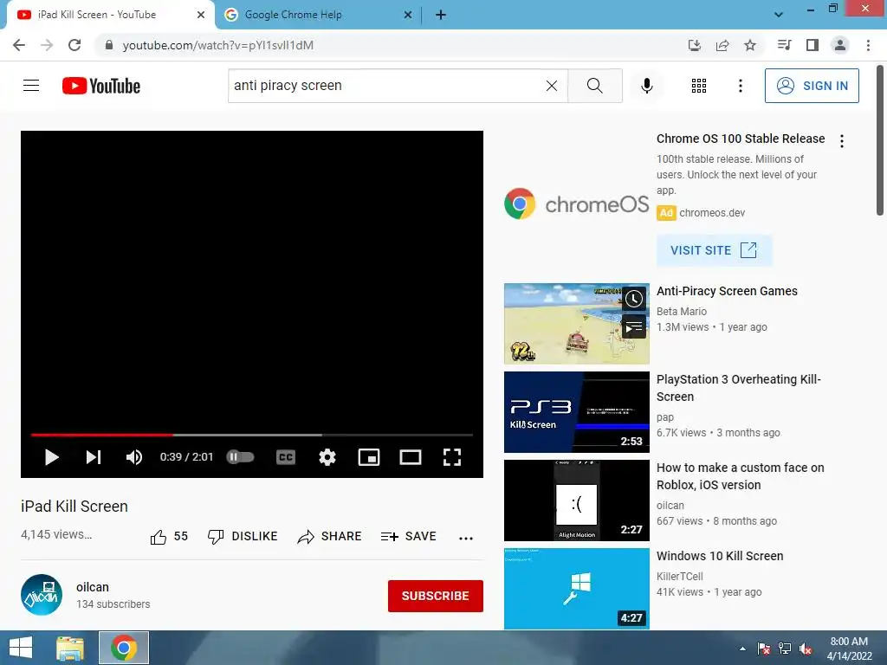Click VISIT SITE ad button
The image size is (887, 665).
coord(714,250)
